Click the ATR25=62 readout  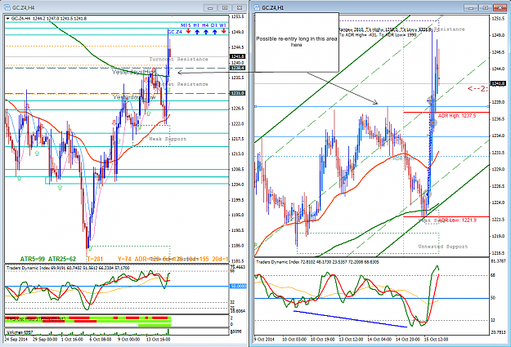click(x=62, y=259)
